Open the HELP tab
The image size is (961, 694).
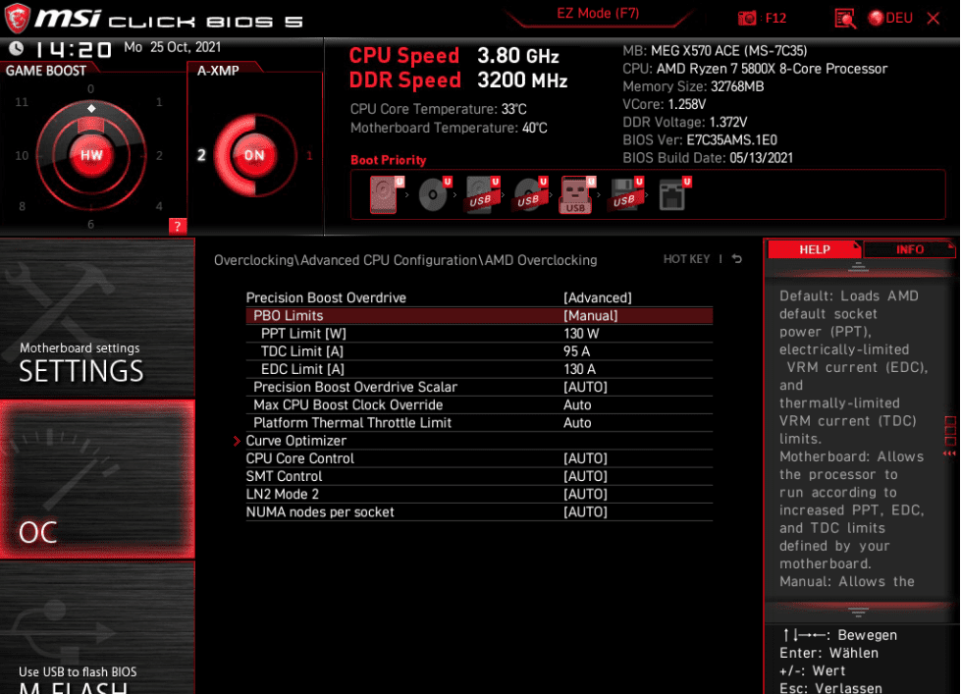pos(814,249)
